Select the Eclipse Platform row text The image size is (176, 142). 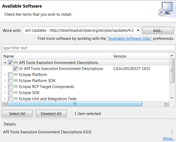[33, 75]
